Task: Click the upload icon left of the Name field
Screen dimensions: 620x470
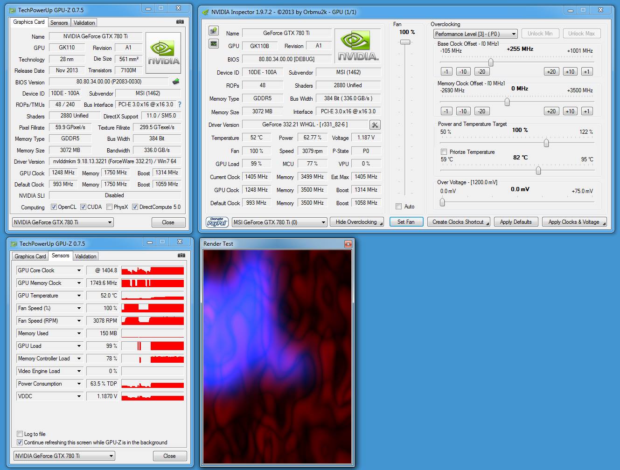Action: pyautogui.click(x=214, y=31)
